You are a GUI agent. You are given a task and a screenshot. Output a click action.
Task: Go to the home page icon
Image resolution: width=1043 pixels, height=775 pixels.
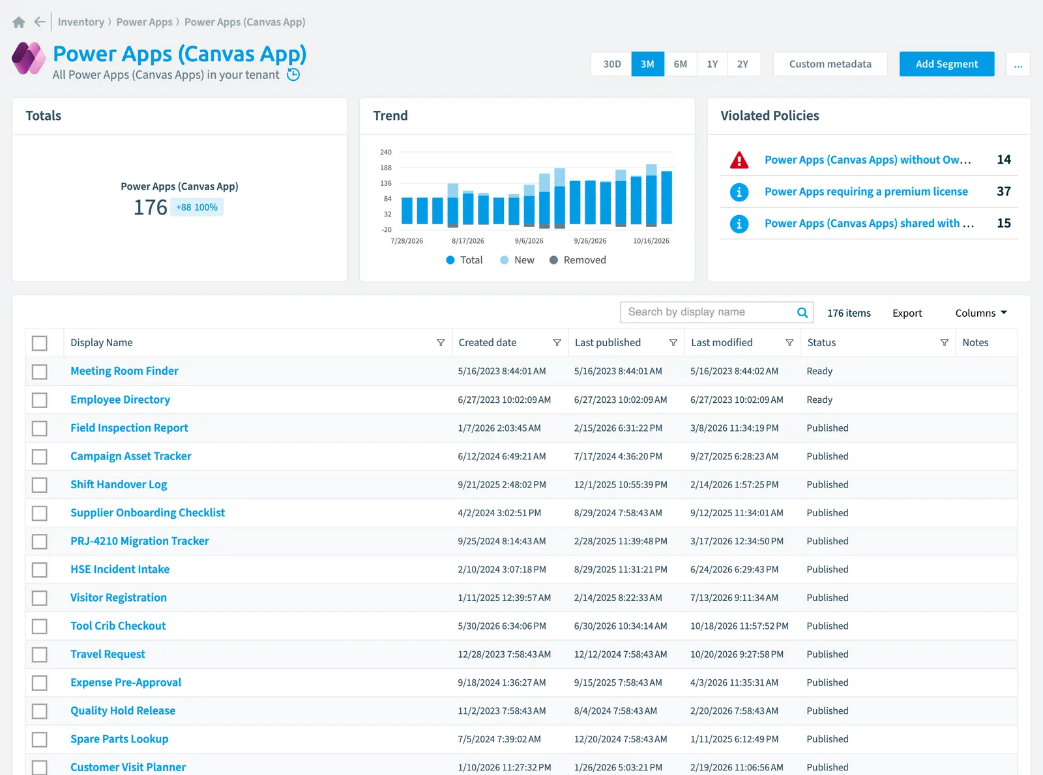[19, 22]
